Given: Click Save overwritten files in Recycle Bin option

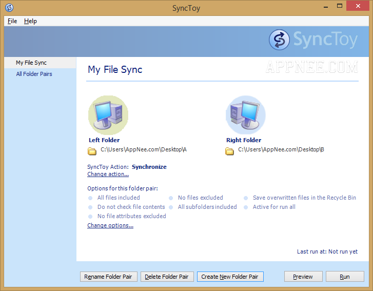Looking at the screenshot, I should click(x=304, y=198).
